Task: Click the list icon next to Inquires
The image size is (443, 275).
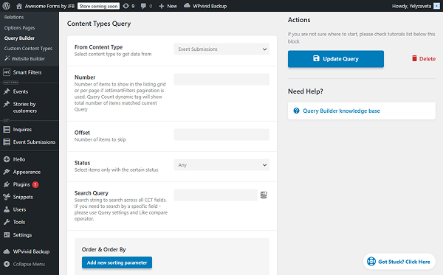Action: coord(7,130)
